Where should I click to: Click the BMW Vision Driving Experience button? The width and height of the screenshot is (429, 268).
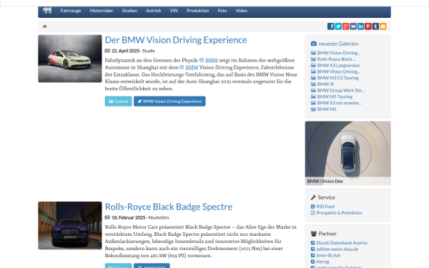point(169,101)
